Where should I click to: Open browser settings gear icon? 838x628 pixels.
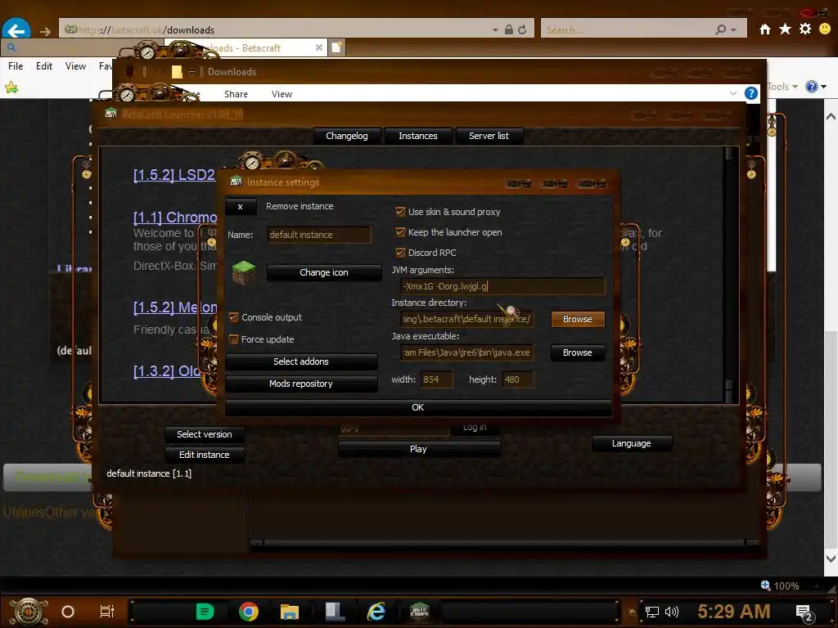point(805,29)
